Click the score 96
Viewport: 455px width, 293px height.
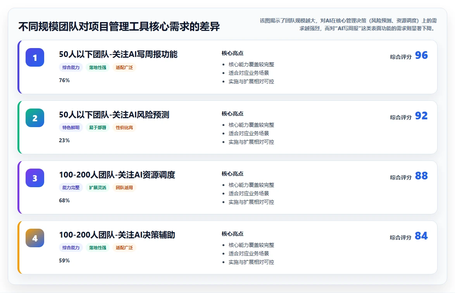coord(421,55)
